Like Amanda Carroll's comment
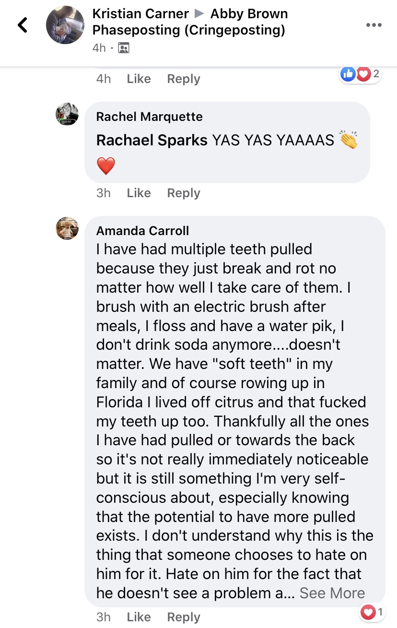This screenshot has width=397, height=628. click(x=139, y=617)
